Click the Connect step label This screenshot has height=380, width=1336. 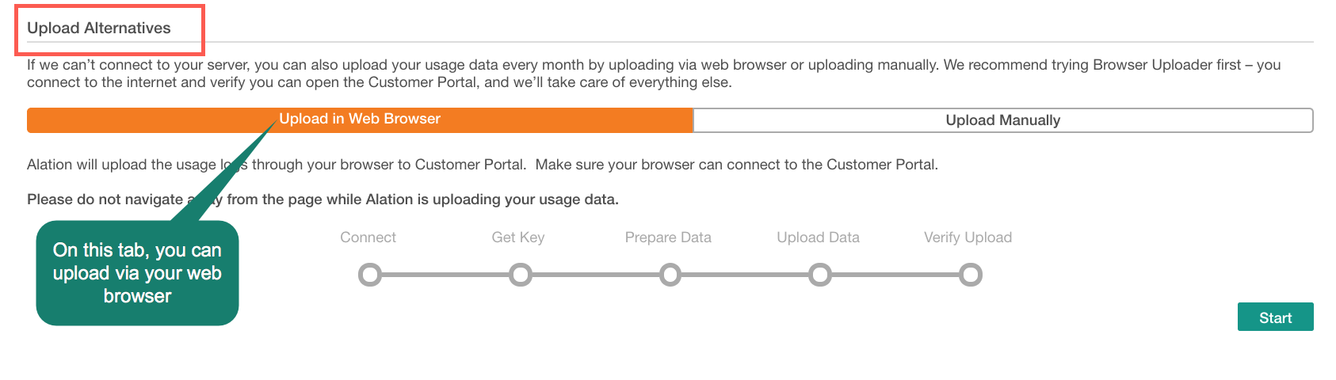click(x=368, y=237)
